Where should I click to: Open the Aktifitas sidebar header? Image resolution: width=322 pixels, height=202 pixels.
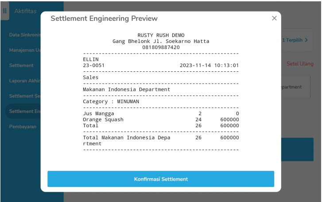[25, 11]
